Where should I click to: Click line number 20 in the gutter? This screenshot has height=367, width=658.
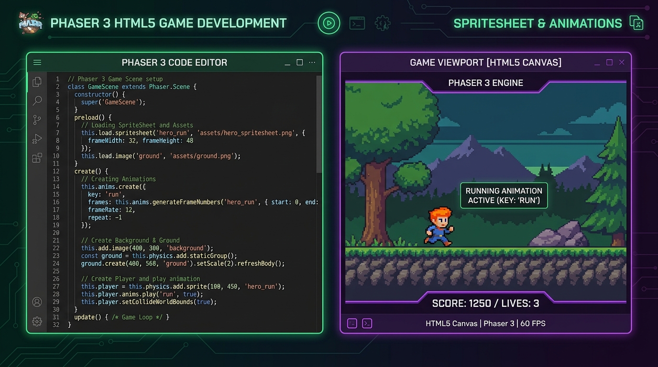click(56, 233)
